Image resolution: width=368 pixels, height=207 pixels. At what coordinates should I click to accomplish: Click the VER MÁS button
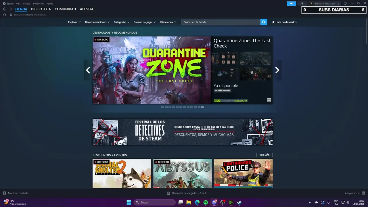click(x=264, y=155)
